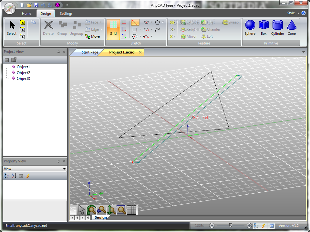Select the Polygon sketch tool
This screenshot has width=310, height=232.
(x=157, y=22)
